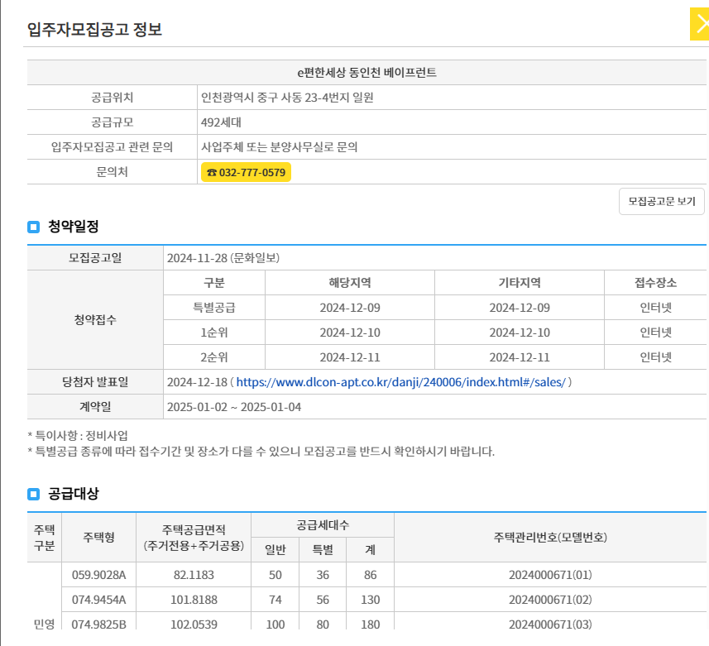This screenshot has height=646, width=709.
Task: Click management number 2024000671(03)
Action: point(550,624)
